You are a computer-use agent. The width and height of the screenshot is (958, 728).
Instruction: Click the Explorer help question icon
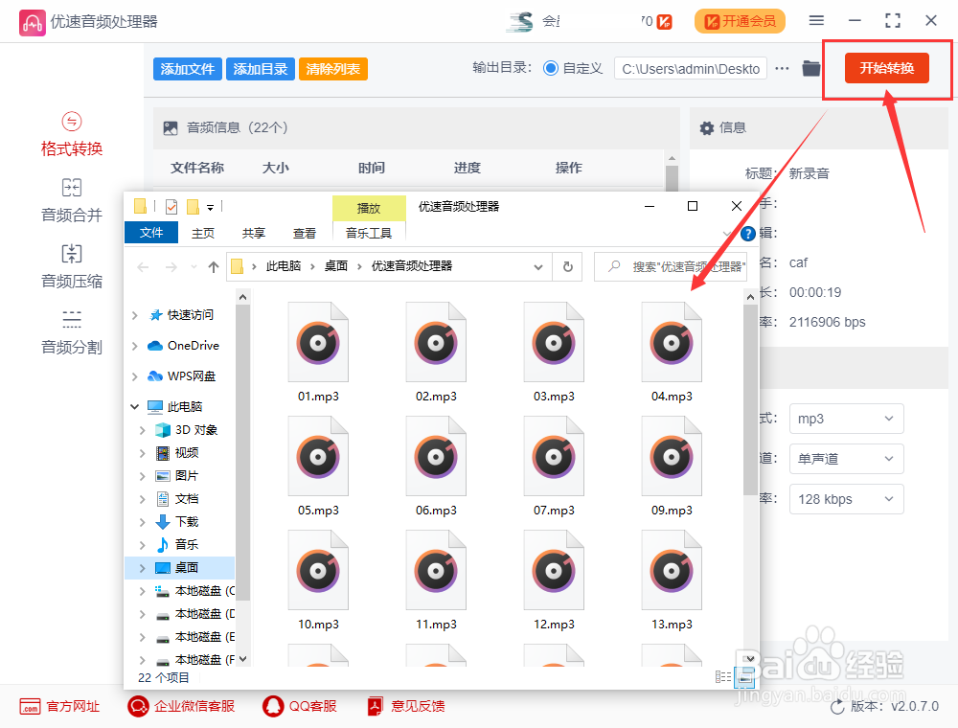(x=748, y=234)
